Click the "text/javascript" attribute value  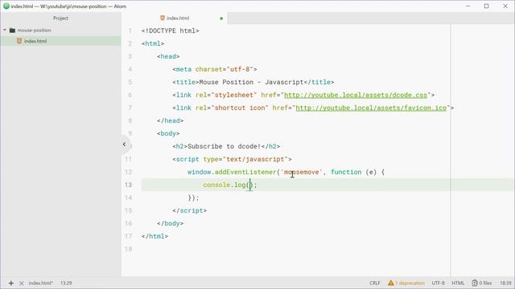256,159
